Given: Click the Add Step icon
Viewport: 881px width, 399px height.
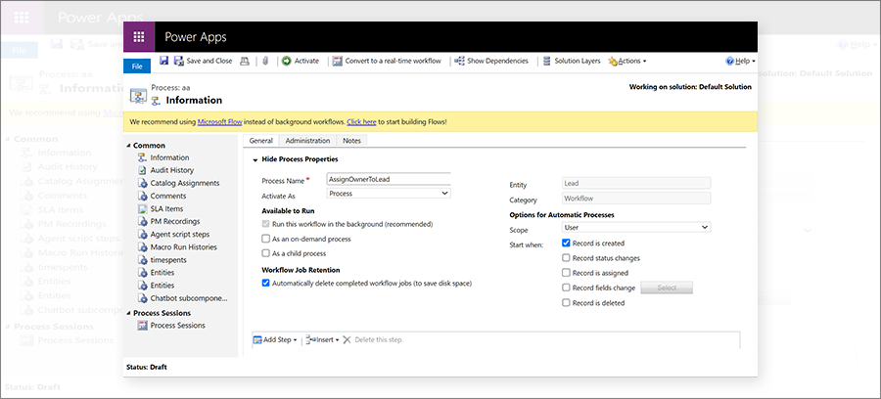Looking at the screenshot, I should click(257, 340).
